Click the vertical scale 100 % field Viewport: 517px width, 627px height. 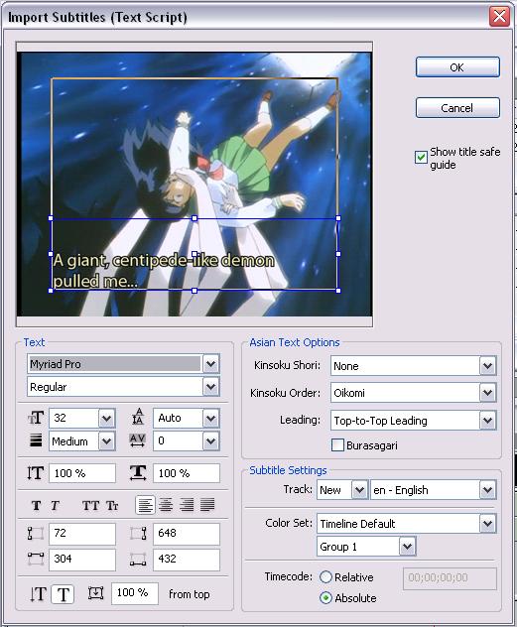(x=82, y=473)
